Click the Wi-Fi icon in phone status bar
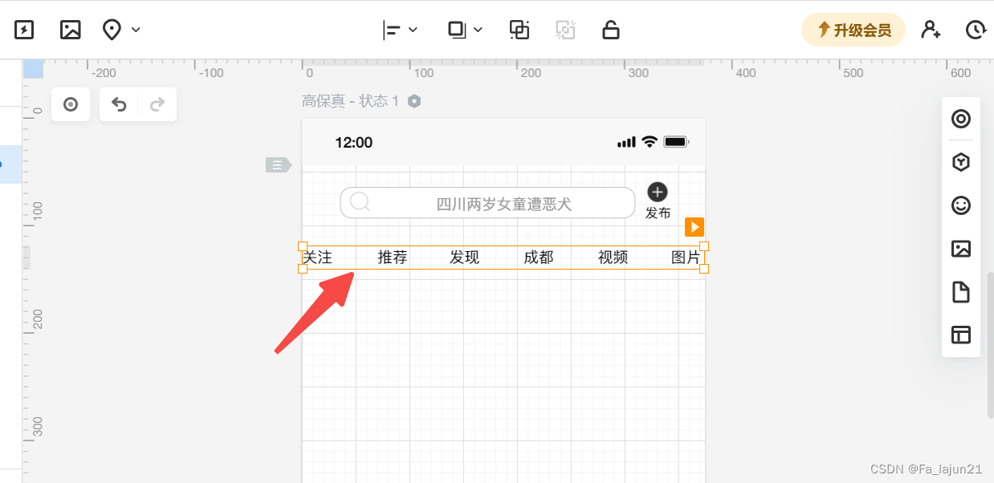 [650, 142]
